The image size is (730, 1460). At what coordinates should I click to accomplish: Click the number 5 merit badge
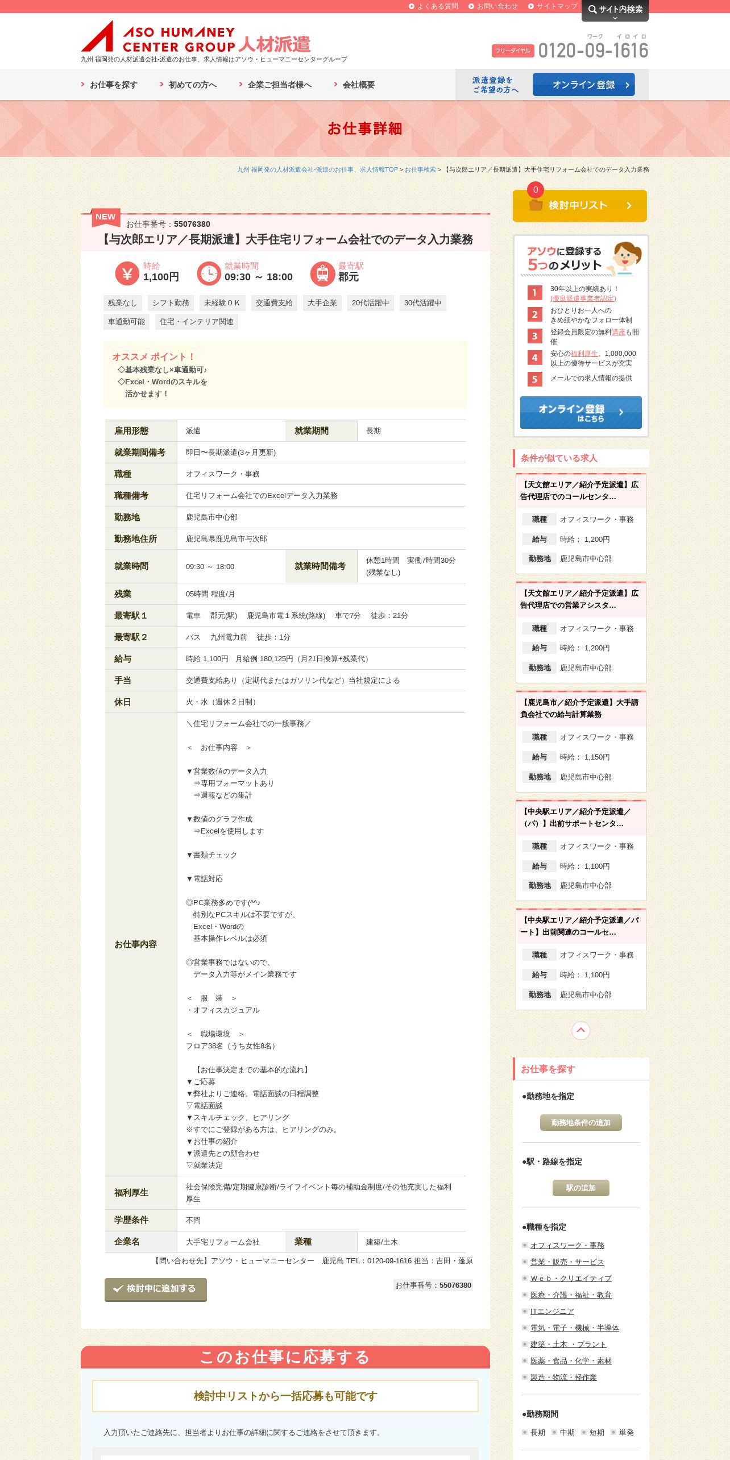click(534, 379)
